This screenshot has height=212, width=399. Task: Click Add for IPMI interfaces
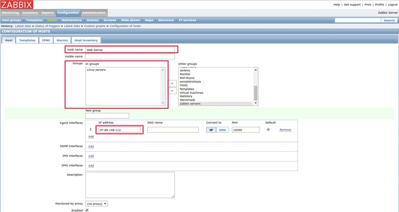[91, 166]
